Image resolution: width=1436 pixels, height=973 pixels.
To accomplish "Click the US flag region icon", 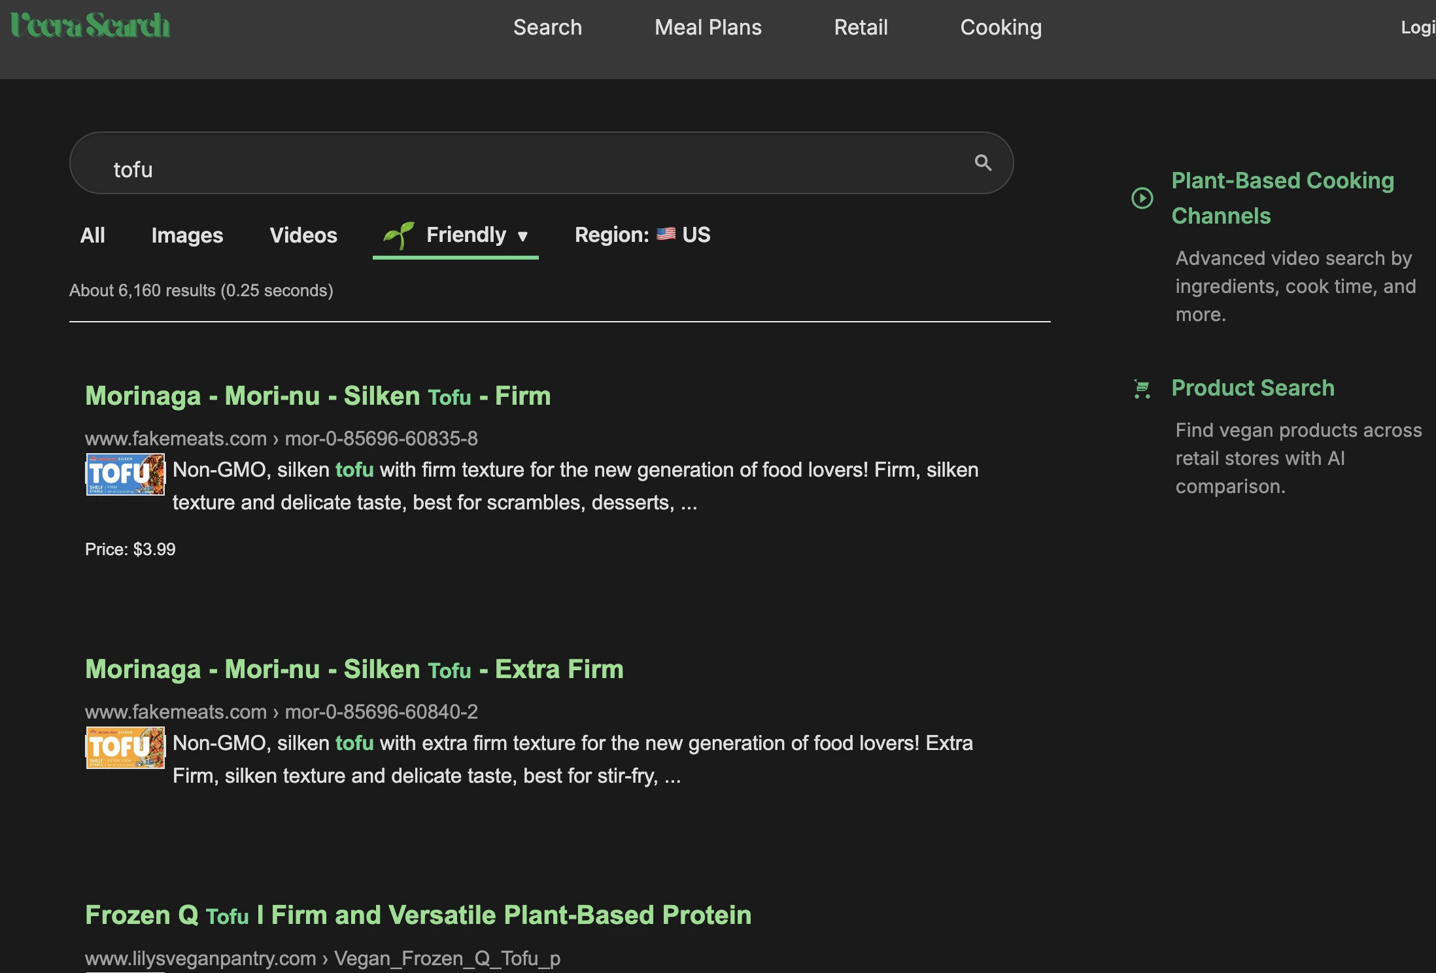I will 666,234.
